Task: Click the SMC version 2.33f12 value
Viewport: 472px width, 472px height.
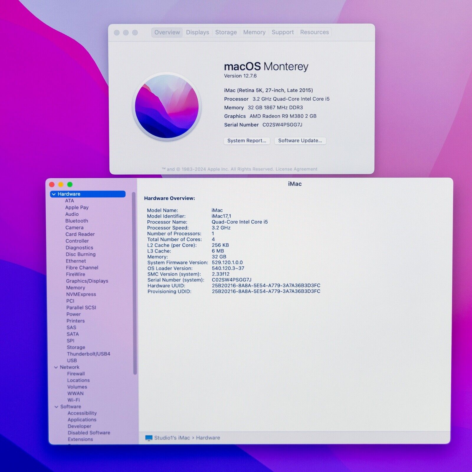Action: (221, 274)
